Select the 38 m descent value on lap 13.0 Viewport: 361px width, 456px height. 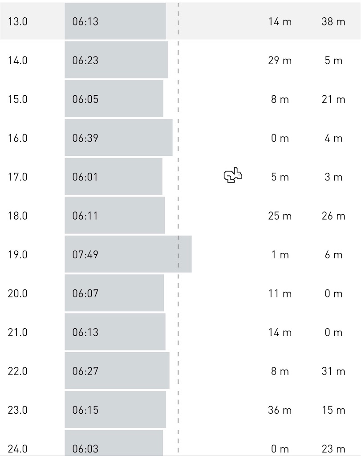(333, 21)
